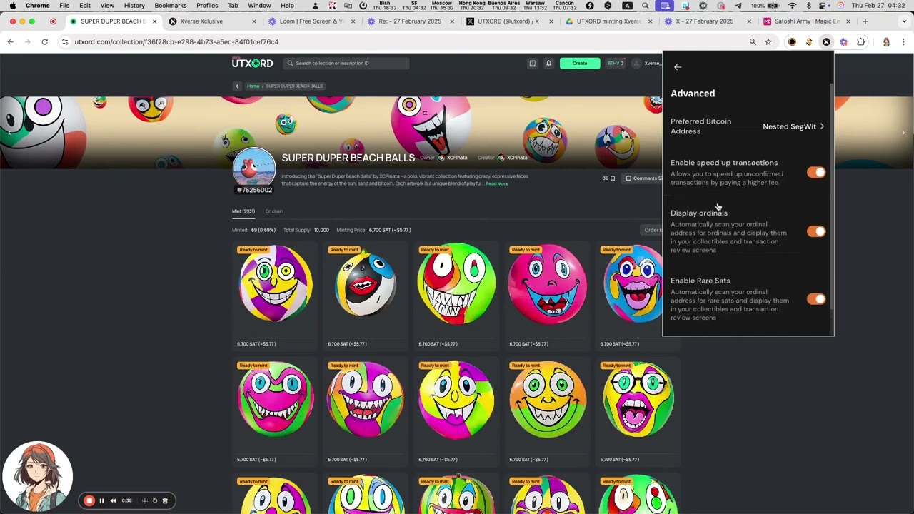Switch to the On chain tab

click(x=274, y=211)
